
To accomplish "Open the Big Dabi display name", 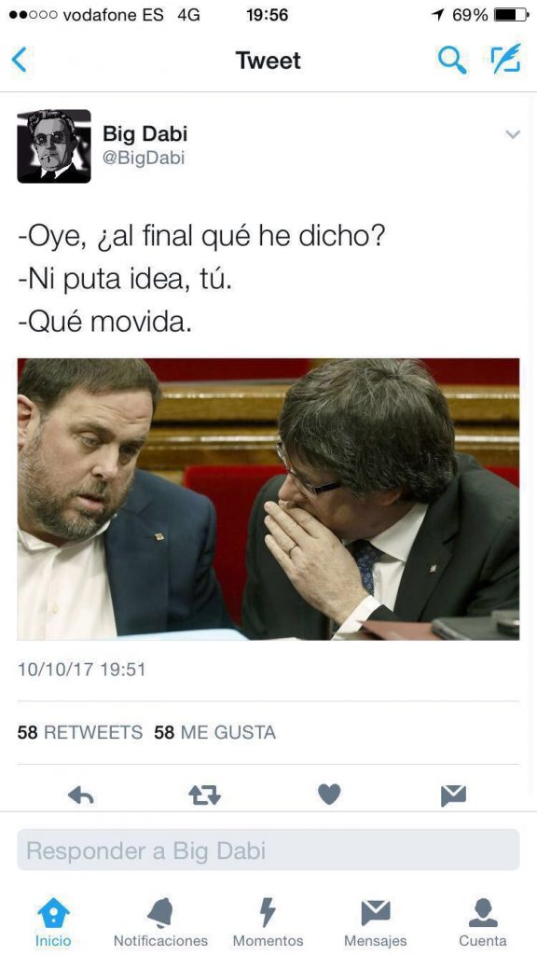I will tap(145, 134).
